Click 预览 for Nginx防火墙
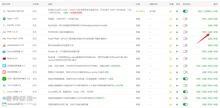The height and width of the screenshot is (108, 220). 200,11
